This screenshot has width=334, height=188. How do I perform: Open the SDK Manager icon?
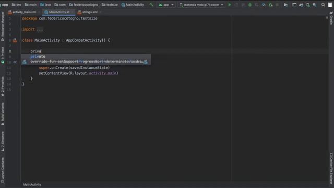315,5
